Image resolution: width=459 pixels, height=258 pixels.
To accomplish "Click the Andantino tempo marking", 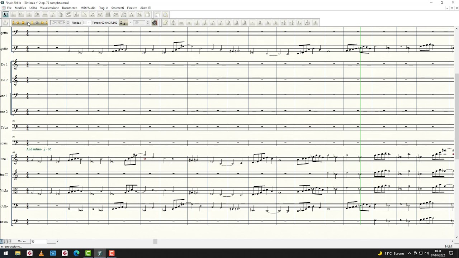I will tap(34, 149).
